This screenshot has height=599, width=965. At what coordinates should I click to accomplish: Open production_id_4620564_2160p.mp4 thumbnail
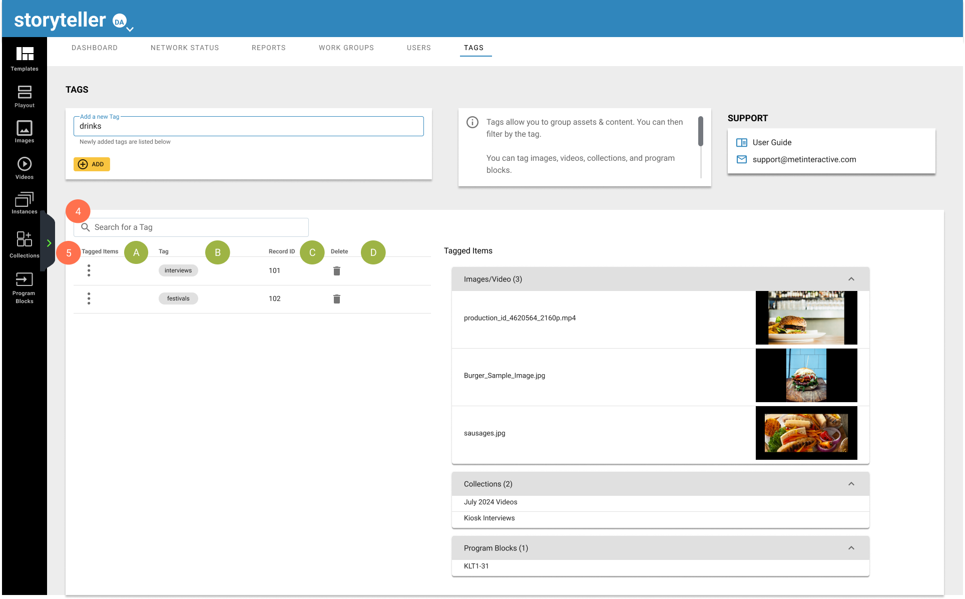tap(806, 318)
